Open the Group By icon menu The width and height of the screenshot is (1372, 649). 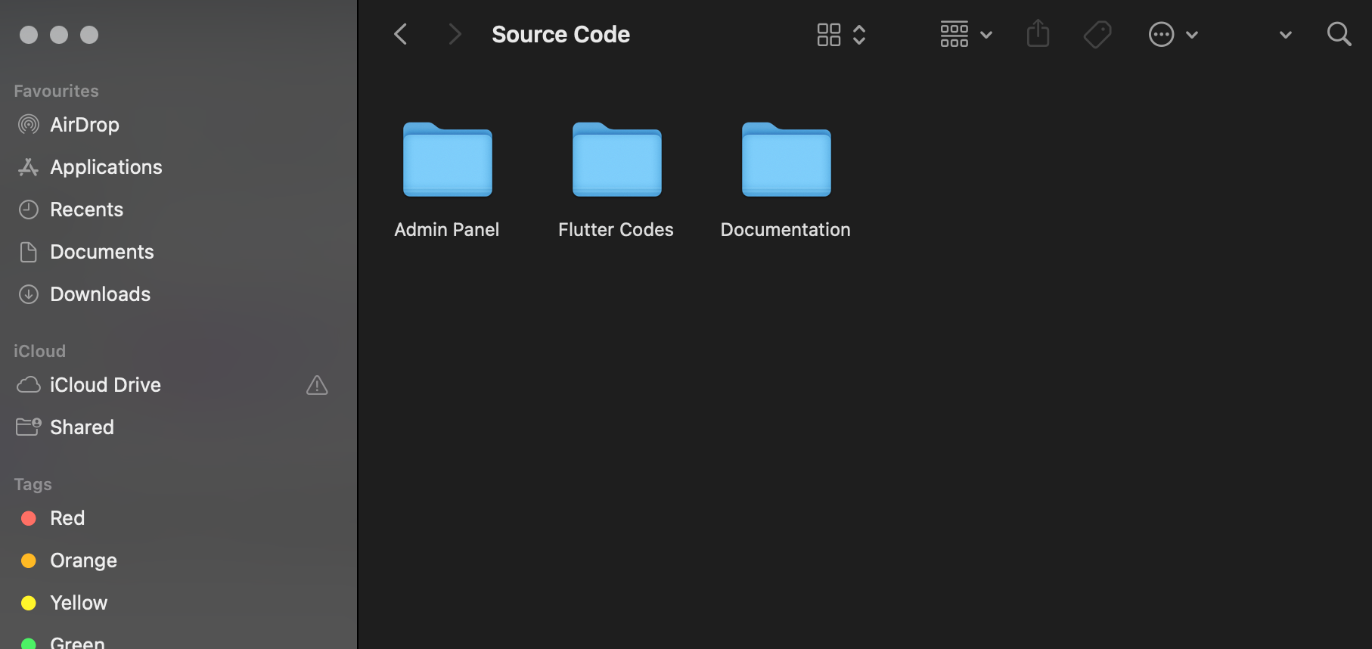[955, 34]
